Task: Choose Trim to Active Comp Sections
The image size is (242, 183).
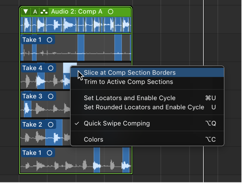Action: coord(147,82)
